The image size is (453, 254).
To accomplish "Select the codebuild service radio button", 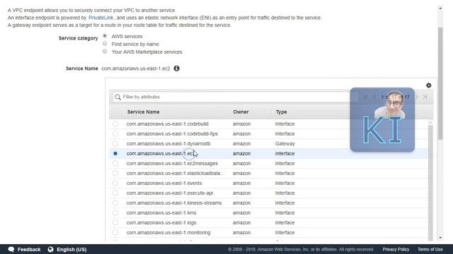I will [115, 124].
